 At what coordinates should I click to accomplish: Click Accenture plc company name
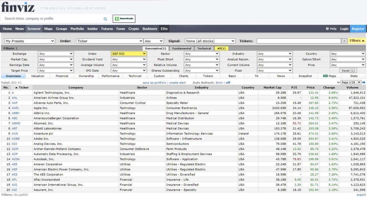(43, 133)
